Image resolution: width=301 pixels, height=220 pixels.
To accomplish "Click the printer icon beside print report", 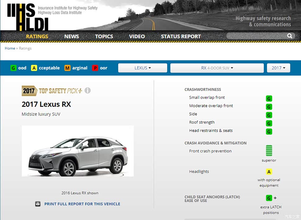I will (x=38, y=204).
